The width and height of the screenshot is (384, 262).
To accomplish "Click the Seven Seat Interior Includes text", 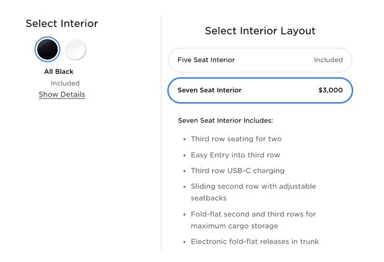I will (x=225, y=120).
